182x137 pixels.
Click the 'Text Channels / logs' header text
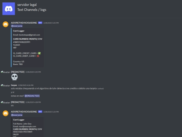[32, 10]
